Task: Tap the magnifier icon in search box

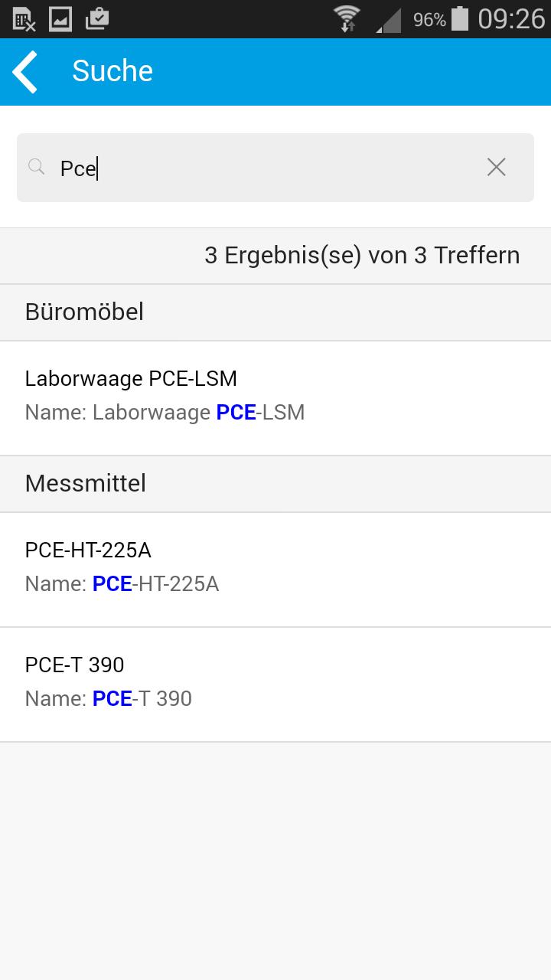Action: [x=36, y=166]
